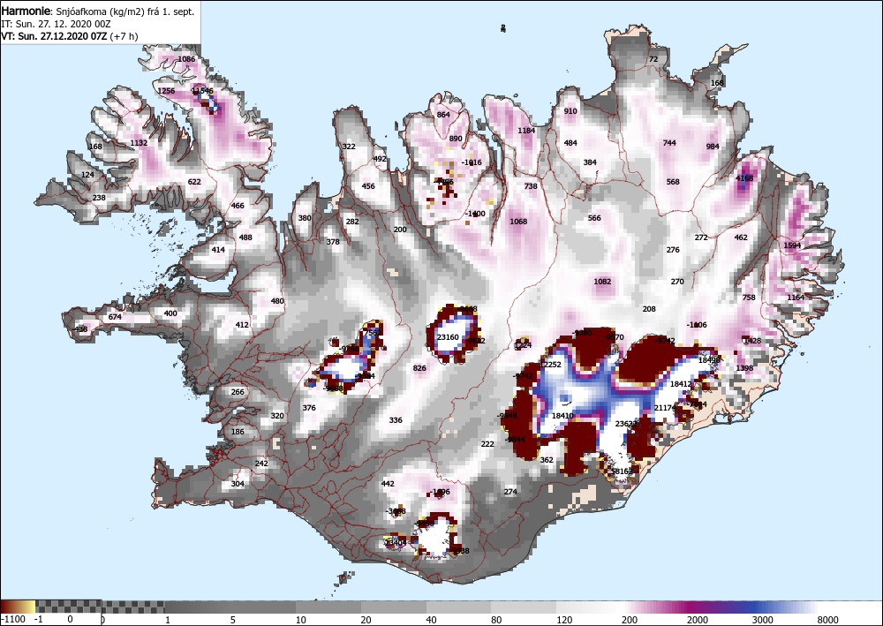Click the map value 984
883x626 pixels.
713,147
